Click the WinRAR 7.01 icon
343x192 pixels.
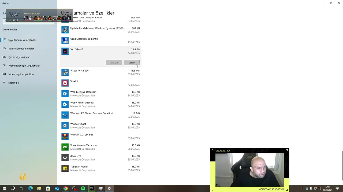pos(65,136)
